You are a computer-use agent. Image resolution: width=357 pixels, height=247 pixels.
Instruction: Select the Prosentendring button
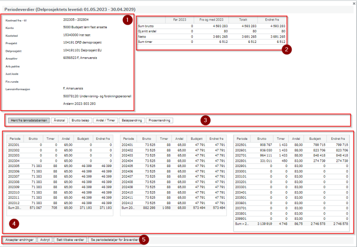[x=159, y=120]
